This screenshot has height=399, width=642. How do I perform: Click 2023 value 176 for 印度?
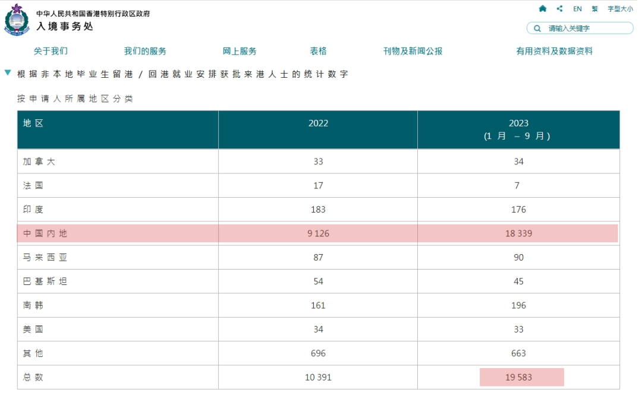(x=518, y=210)
